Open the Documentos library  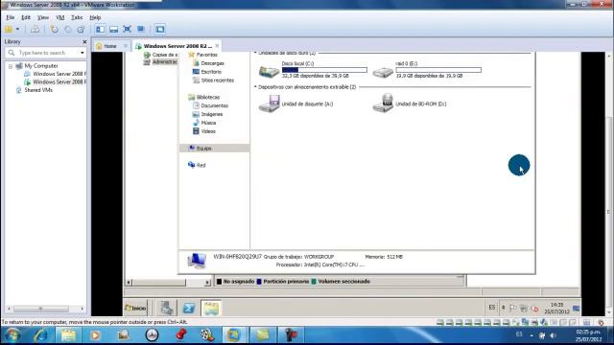coord(214,106)
